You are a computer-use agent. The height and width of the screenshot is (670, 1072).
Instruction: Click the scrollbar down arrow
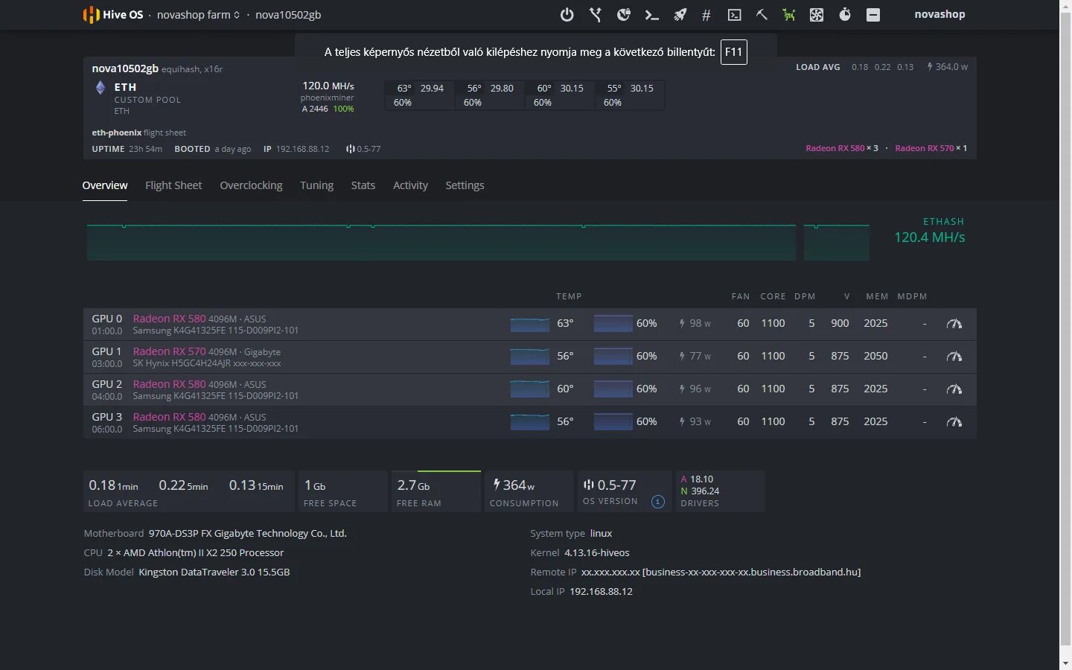coord(1066,663)
